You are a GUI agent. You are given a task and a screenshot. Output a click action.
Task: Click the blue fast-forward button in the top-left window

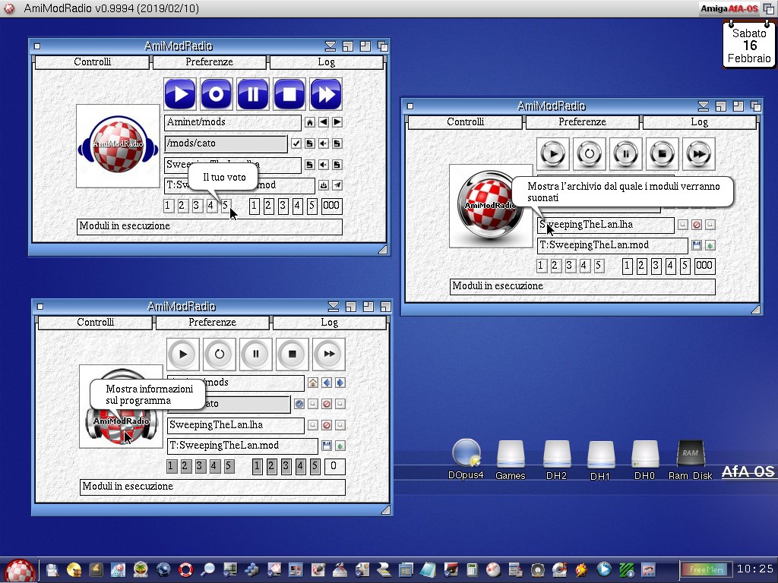[x=326, y=94]
